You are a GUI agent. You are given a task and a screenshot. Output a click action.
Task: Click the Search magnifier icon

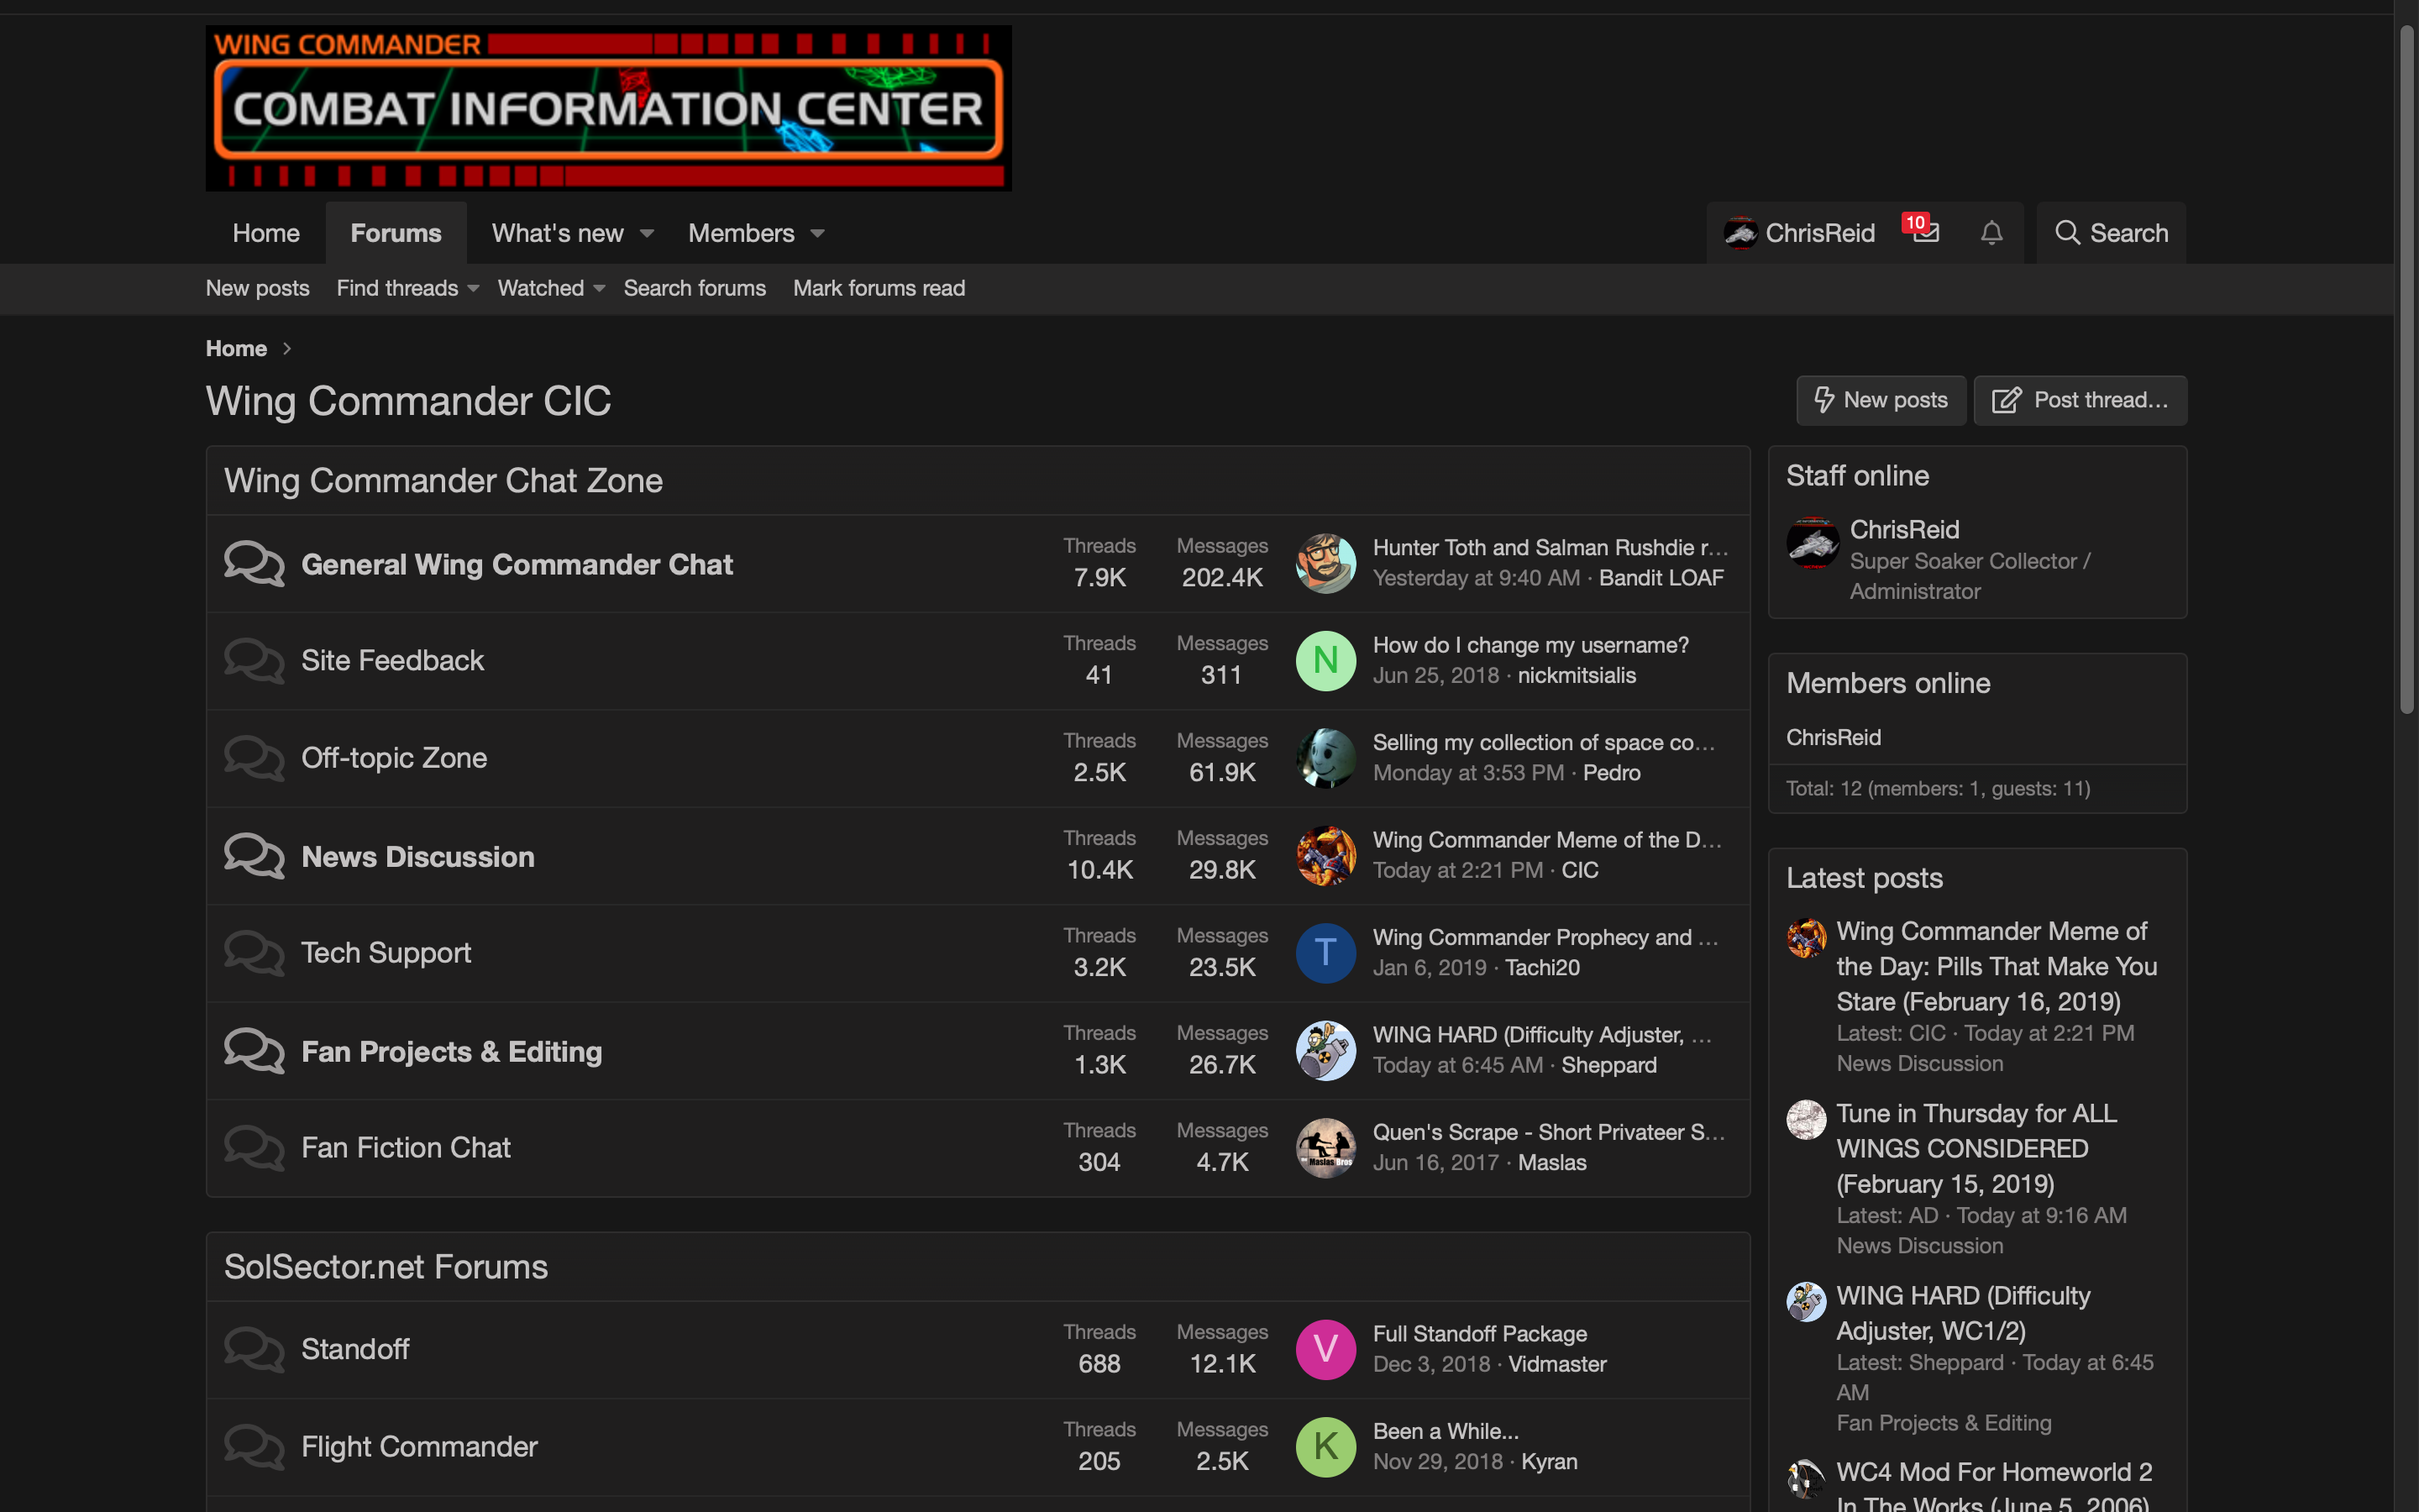click(2067, 233)
